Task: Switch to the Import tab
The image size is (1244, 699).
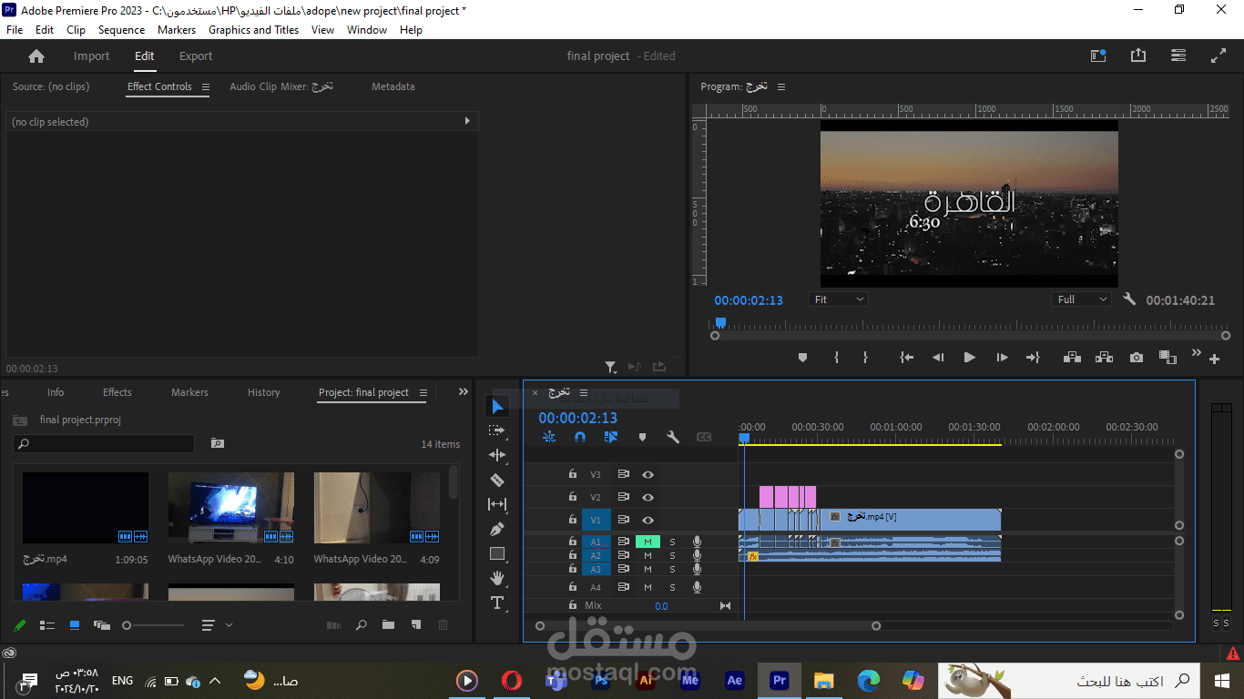Action: click(x=91, y=56)
